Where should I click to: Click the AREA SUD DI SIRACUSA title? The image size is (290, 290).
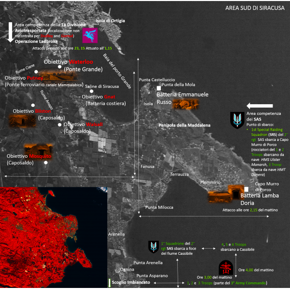click(x=255, y=8)
